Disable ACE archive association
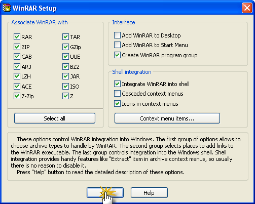Viewport: 255px width, 204px height. pos(17,87)
